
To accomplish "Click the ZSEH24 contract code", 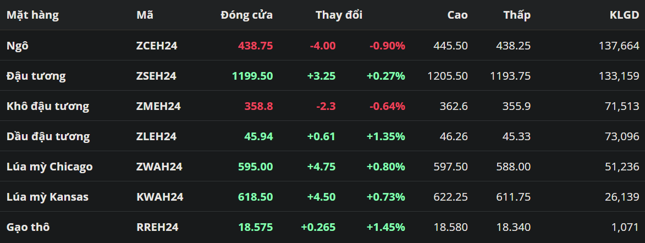I will 156,76.
